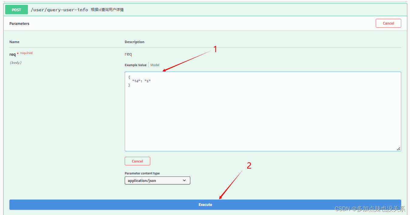
Task: Switch to the Model tab
Action: [x=155, y=65]
